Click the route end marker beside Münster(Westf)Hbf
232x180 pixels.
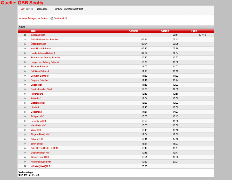25,166
